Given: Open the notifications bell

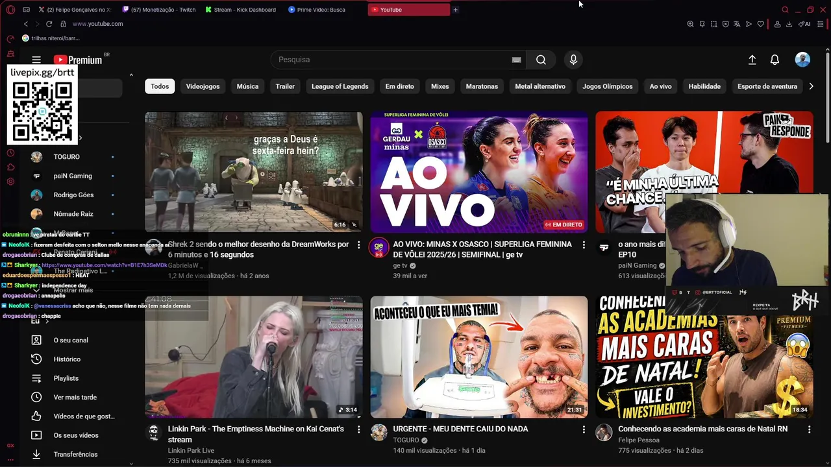Looking at the screenshot, I should pos(775,60).
